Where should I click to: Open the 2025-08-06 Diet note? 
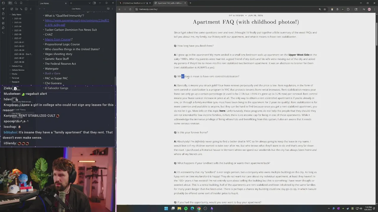point(23,54)
